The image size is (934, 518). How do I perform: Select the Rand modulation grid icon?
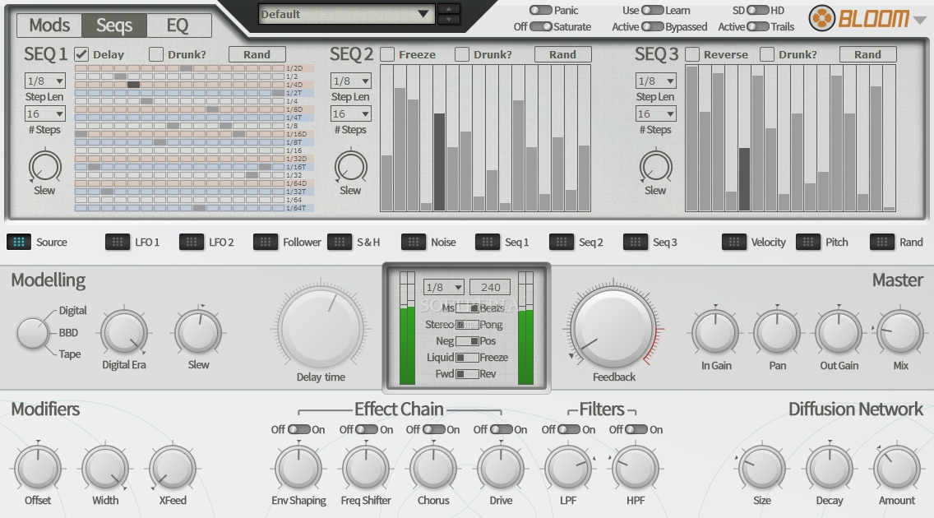point(881,243)
